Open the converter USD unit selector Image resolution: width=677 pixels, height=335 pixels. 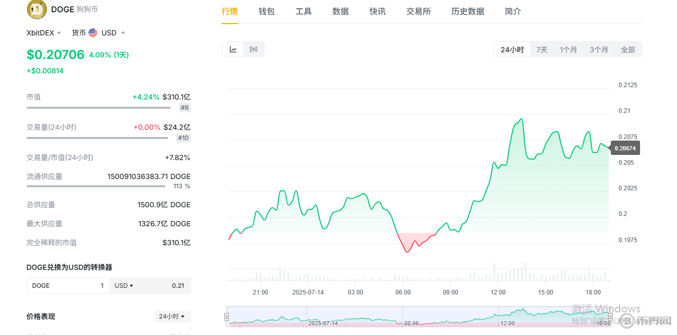point(124,286)
